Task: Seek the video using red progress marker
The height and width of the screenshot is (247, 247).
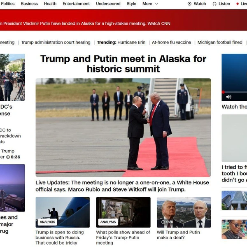Action: 223,92
